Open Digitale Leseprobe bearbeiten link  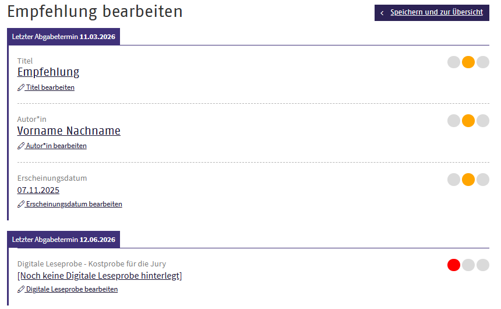[x=72, y=289]
